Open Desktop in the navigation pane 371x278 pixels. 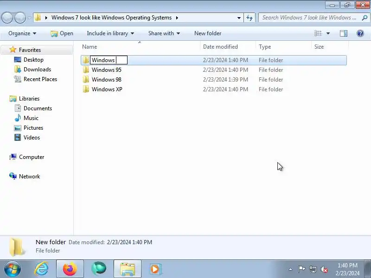(x=33, y=60)
